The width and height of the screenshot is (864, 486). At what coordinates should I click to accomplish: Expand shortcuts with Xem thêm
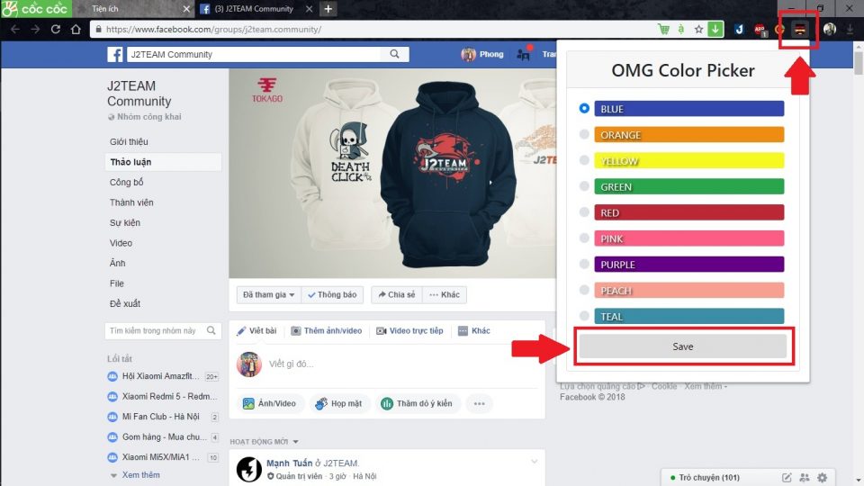click(x=140, y=475)
